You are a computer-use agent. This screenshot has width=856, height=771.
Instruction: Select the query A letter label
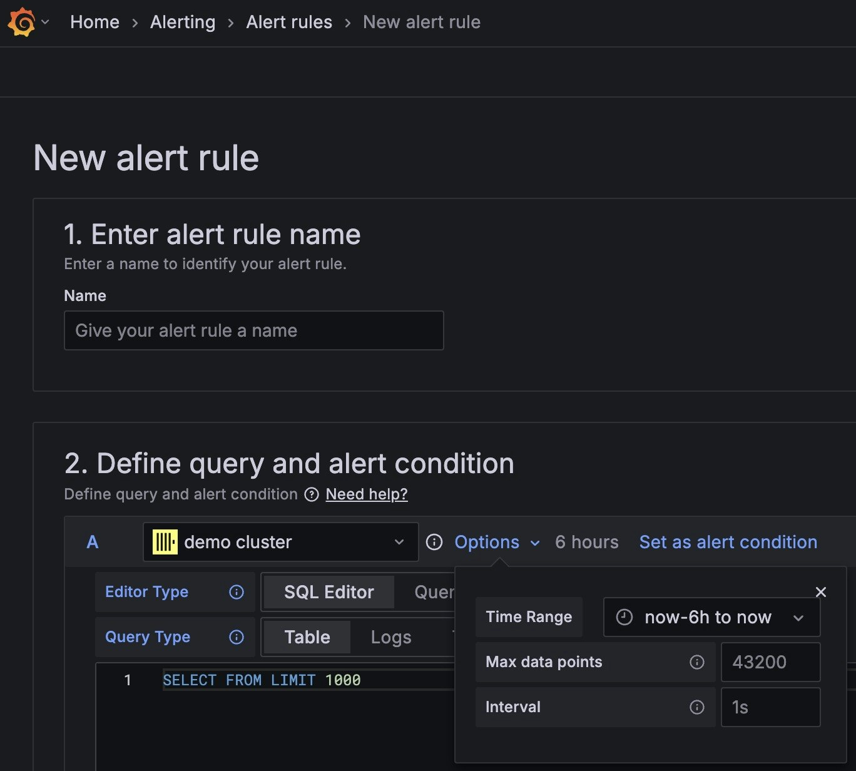93,542
